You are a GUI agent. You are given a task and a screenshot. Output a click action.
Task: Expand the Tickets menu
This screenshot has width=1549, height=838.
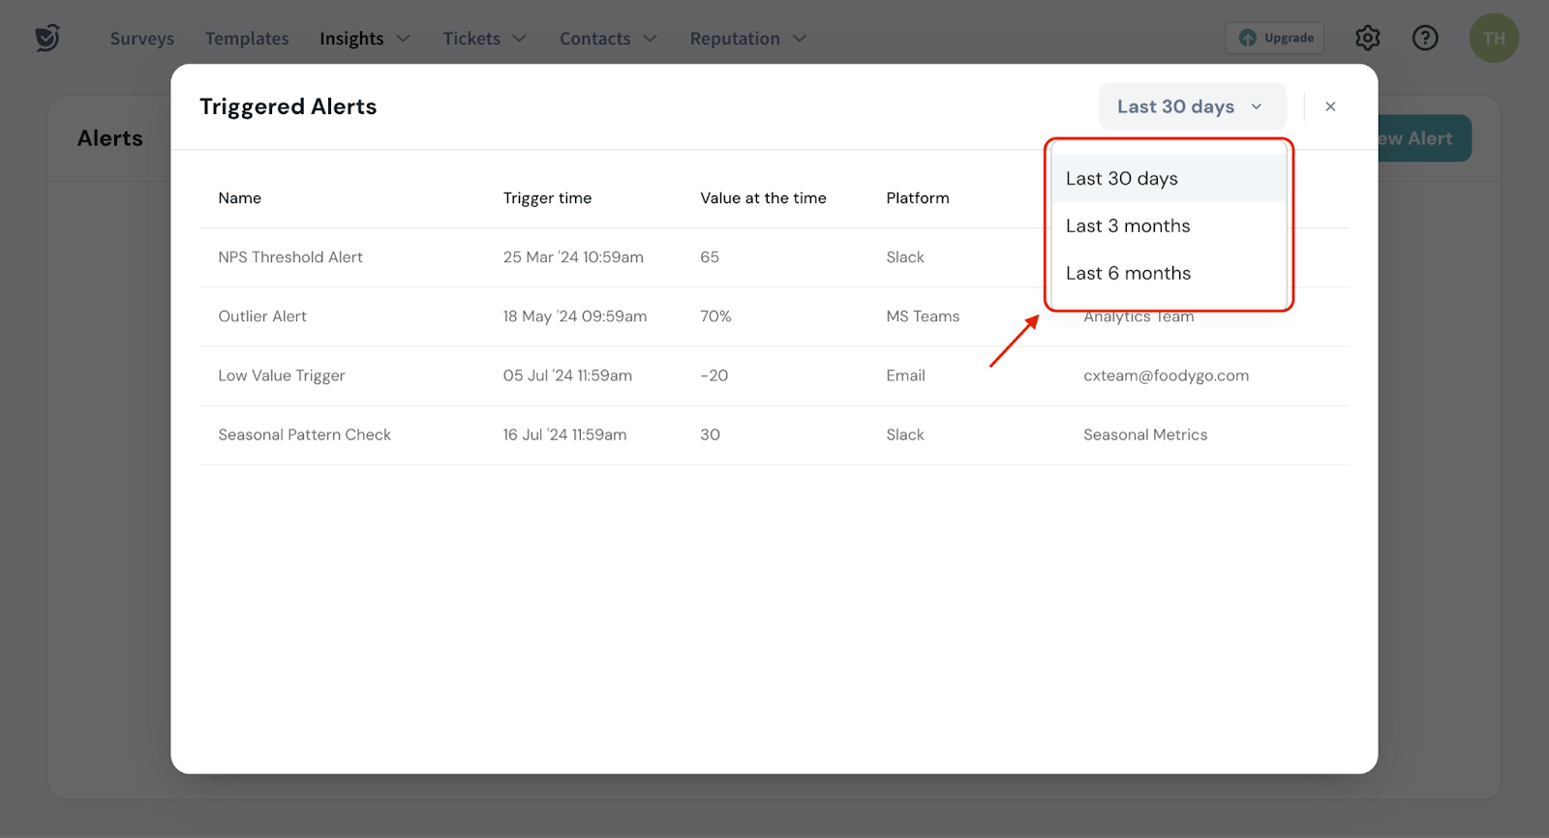[484, 39]
